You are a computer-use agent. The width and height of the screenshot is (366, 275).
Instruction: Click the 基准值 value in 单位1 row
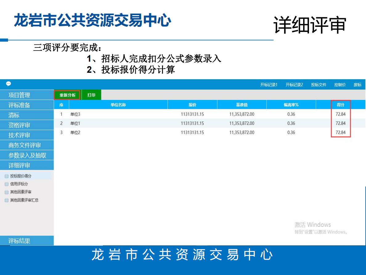[x=242, y=123]
